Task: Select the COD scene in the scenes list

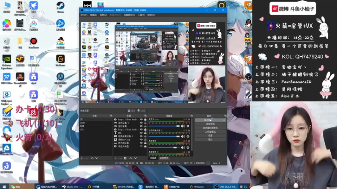Action: 96,123
